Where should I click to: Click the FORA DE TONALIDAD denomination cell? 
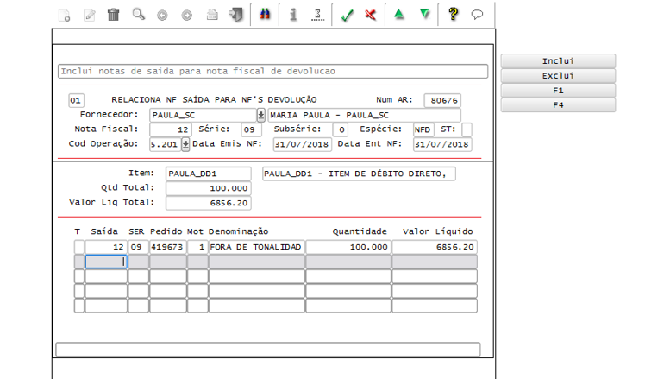click(257, 247)
